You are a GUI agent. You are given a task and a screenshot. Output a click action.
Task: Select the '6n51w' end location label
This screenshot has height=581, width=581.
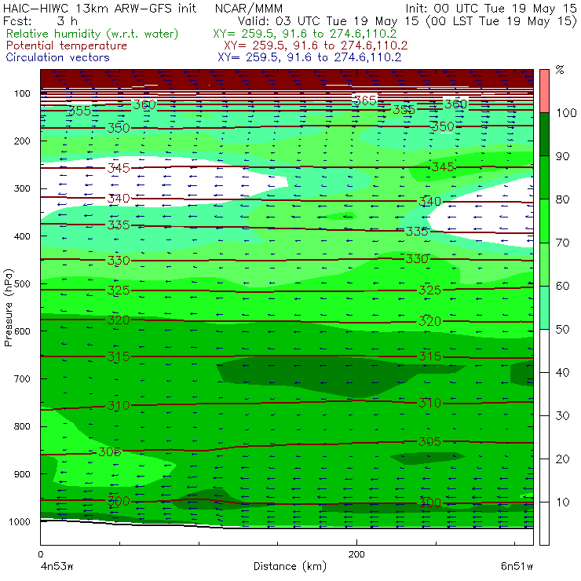(x=517, y=567)
